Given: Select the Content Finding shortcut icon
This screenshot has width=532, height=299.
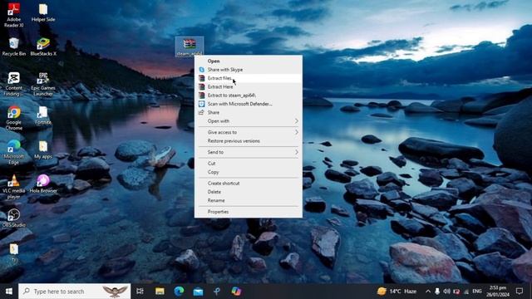Looking at the screenshot, I should click(13, 84).
